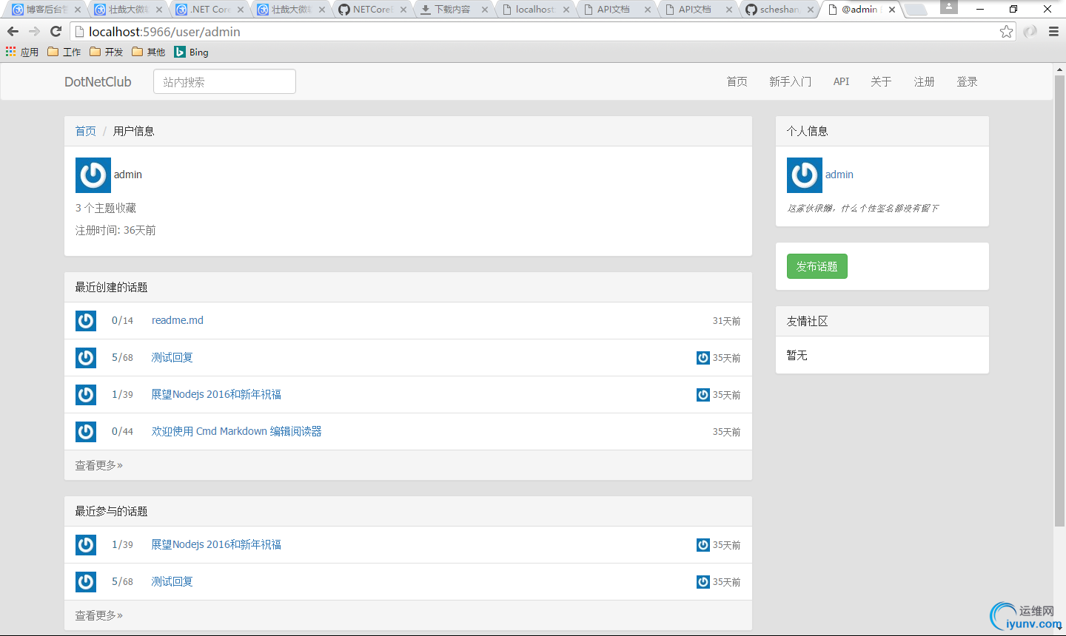This screenshot has width=1066, height=636.
Task: Open the 登录 navbar item
Action: tap(967, 81)
